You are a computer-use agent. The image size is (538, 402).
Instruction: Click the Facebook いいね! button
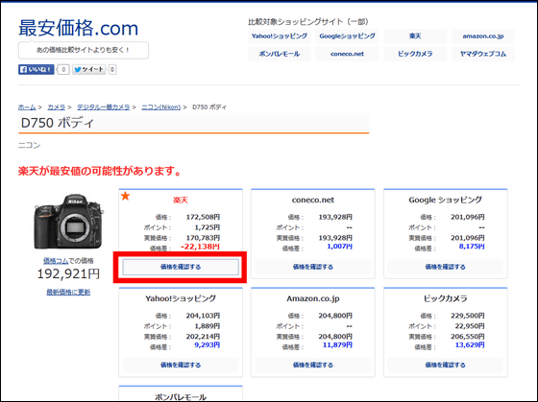[x=37, y=70]
